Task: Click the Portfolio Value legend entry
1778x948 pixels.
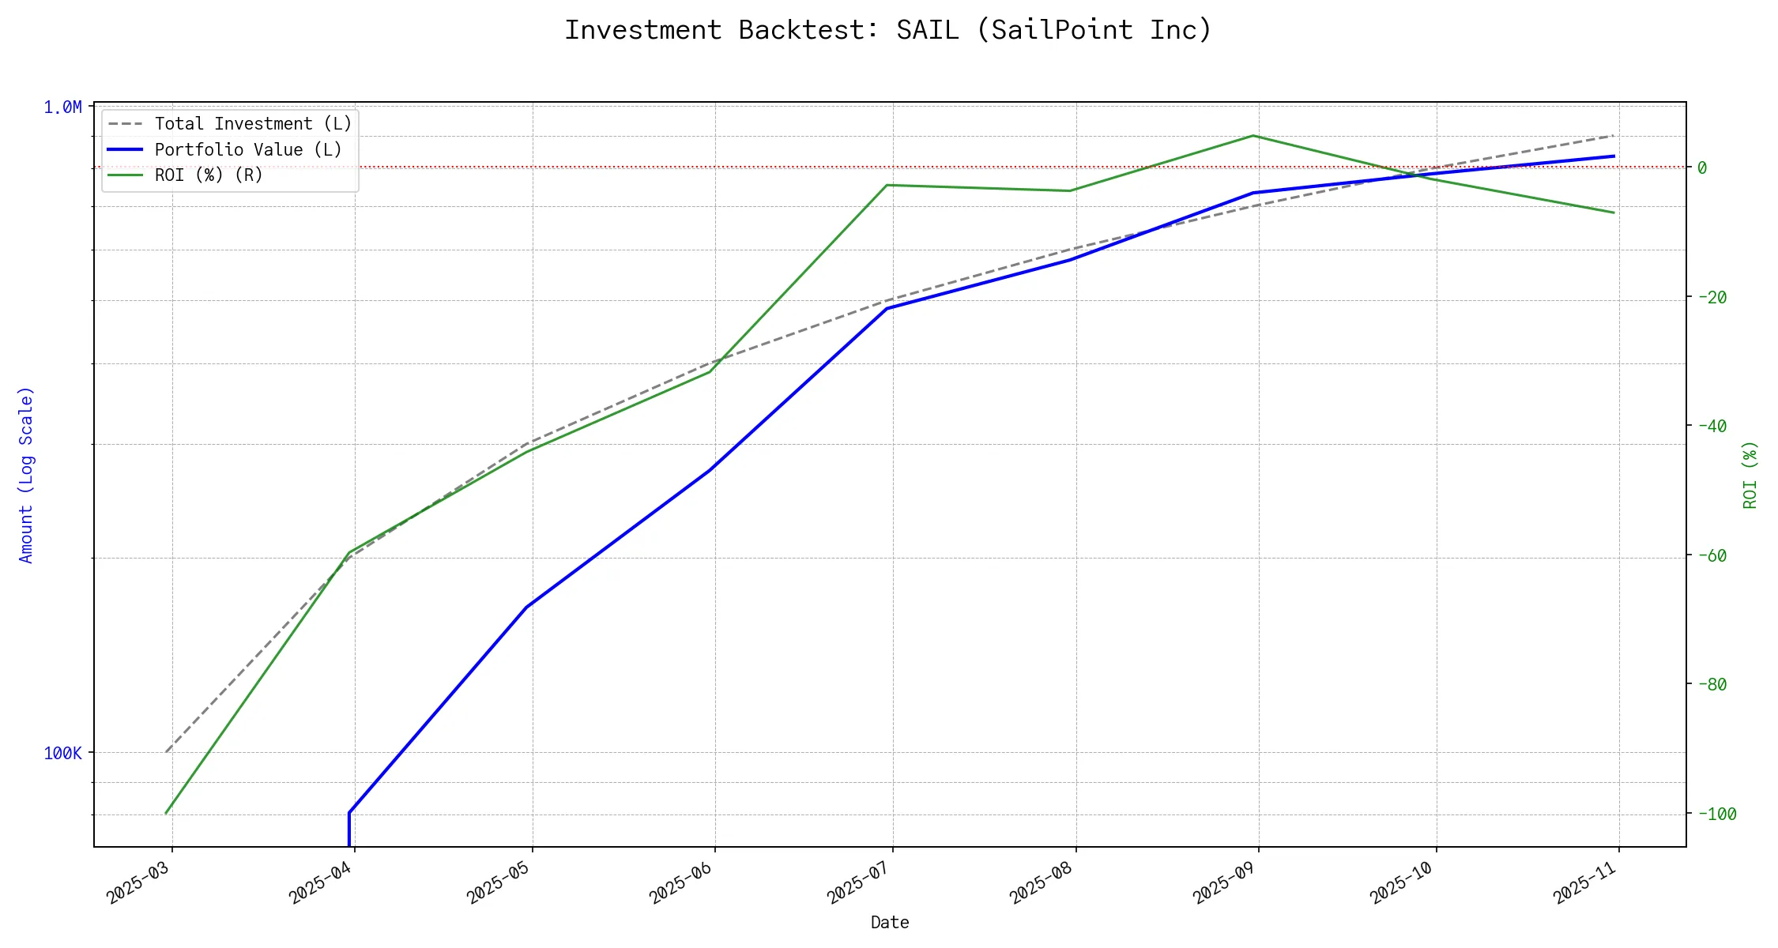Action: [248, 150]
